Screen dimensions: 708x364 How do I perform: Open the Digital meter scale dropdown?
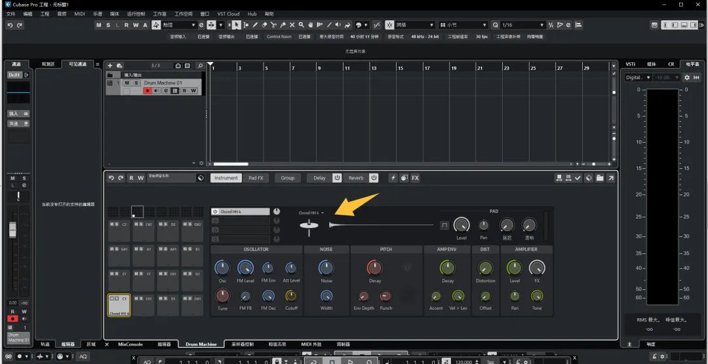[638, 78]
